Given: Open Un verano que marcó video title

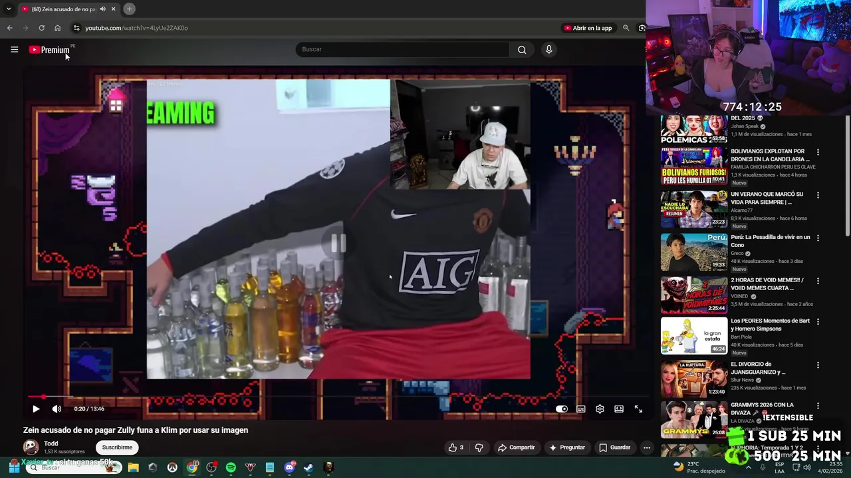Looking at the screenshot, I should (767, 198).
